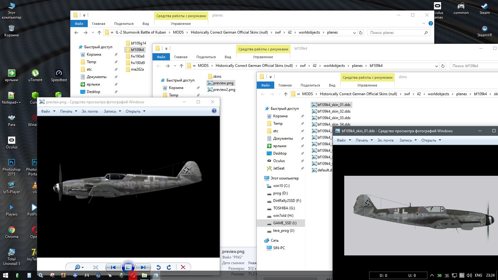Open the Steam desktop shortcut
498x280 pixels.
485,9
